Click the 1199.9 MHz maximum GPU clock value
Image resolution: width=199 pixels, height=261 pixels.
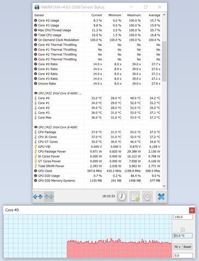click(x=132, y=171)
